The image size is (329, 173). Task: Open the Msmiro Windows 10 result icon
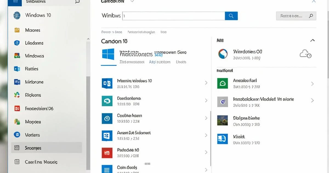tap(107, 83)
